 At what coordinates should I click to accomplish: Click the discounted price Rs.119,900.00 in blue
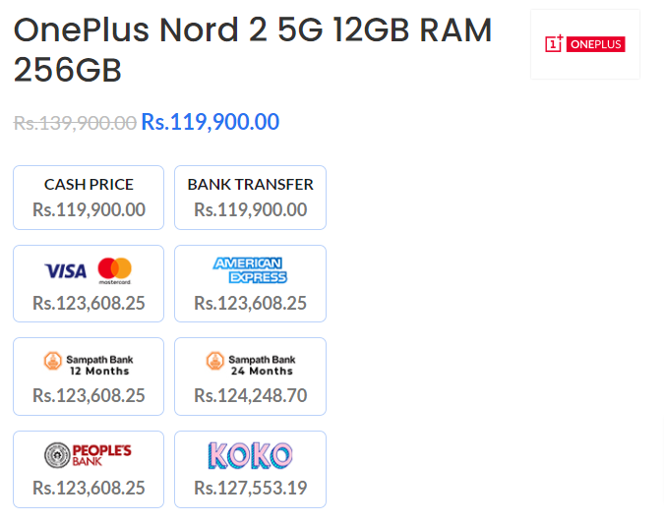tap(211, 122)
